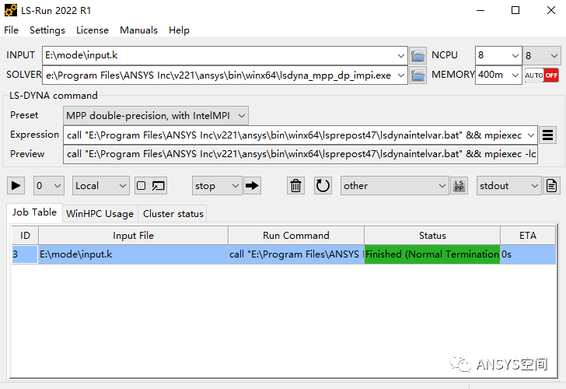
Task: View stdout file document icon
Action: tap(551, 186)
